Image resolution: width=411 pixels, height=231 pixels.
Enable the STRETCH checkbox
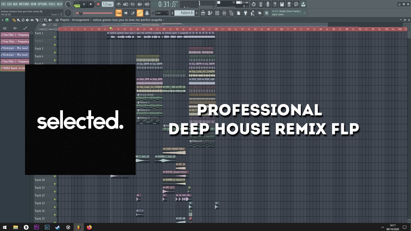[56, 29]
